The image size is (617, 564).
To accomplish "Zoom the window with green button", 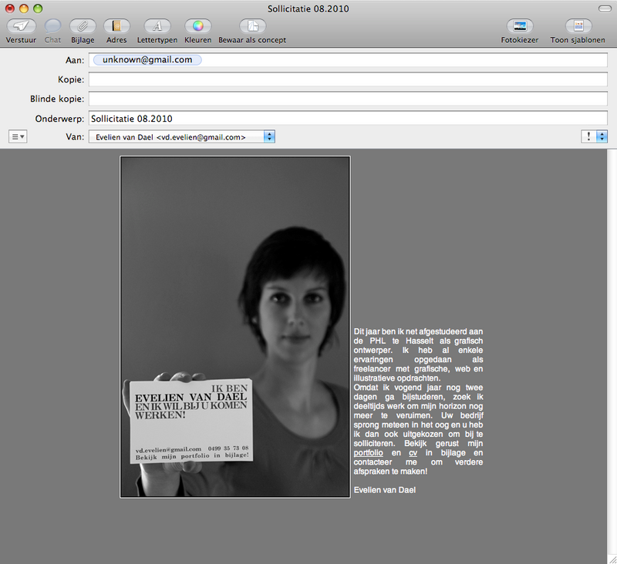I will (38, 8).
